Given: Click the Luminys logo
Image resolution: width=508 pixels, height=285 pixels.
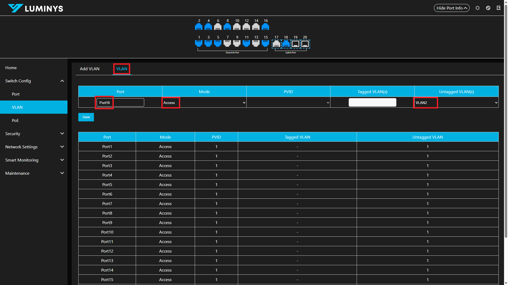Looking at the screenshot, I should pyautogui.click(x=36, y=8).
